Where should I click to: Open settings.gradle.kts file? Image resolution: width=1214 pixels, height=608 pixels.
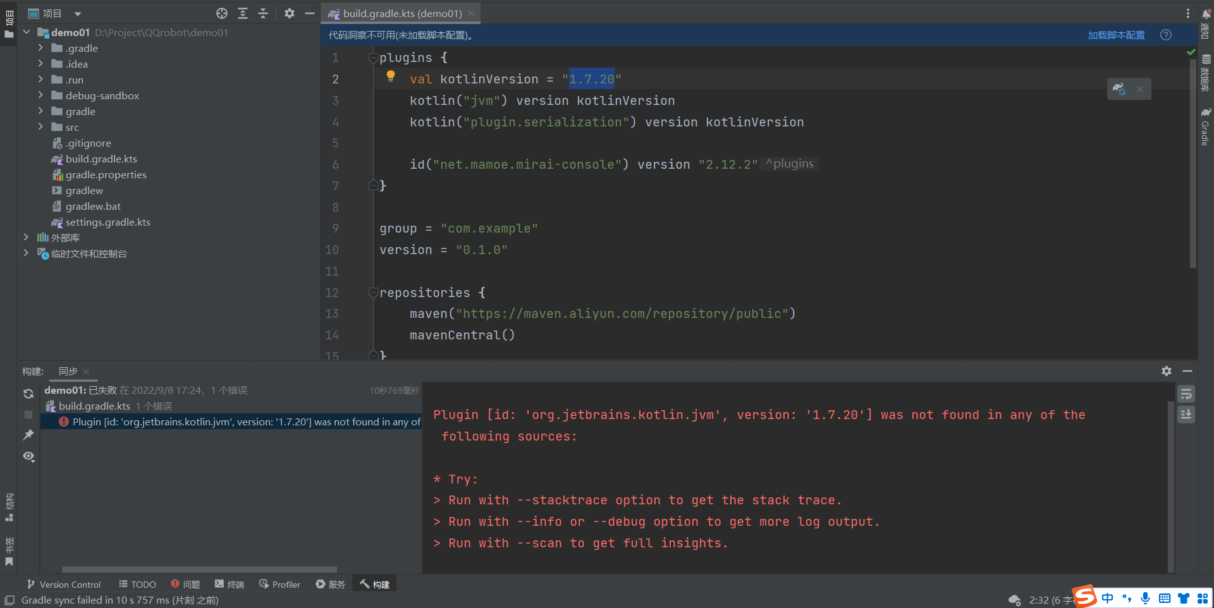[x=101, y=222]
